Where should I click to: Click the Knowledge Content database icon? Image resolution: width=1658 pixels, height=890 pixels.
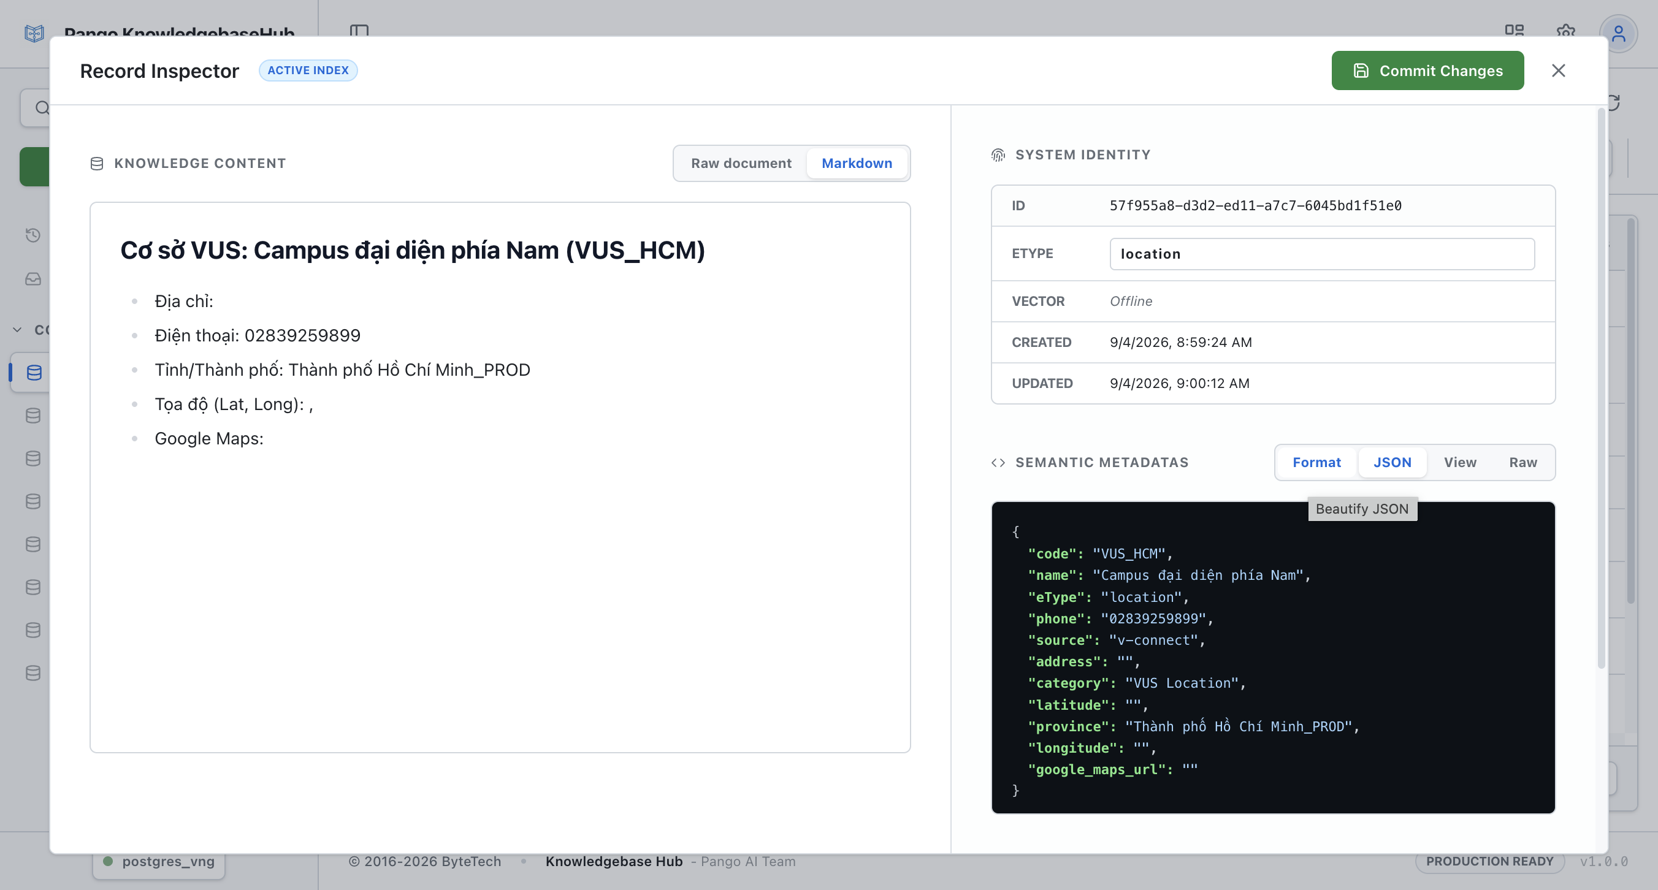[x=96, y=164]
